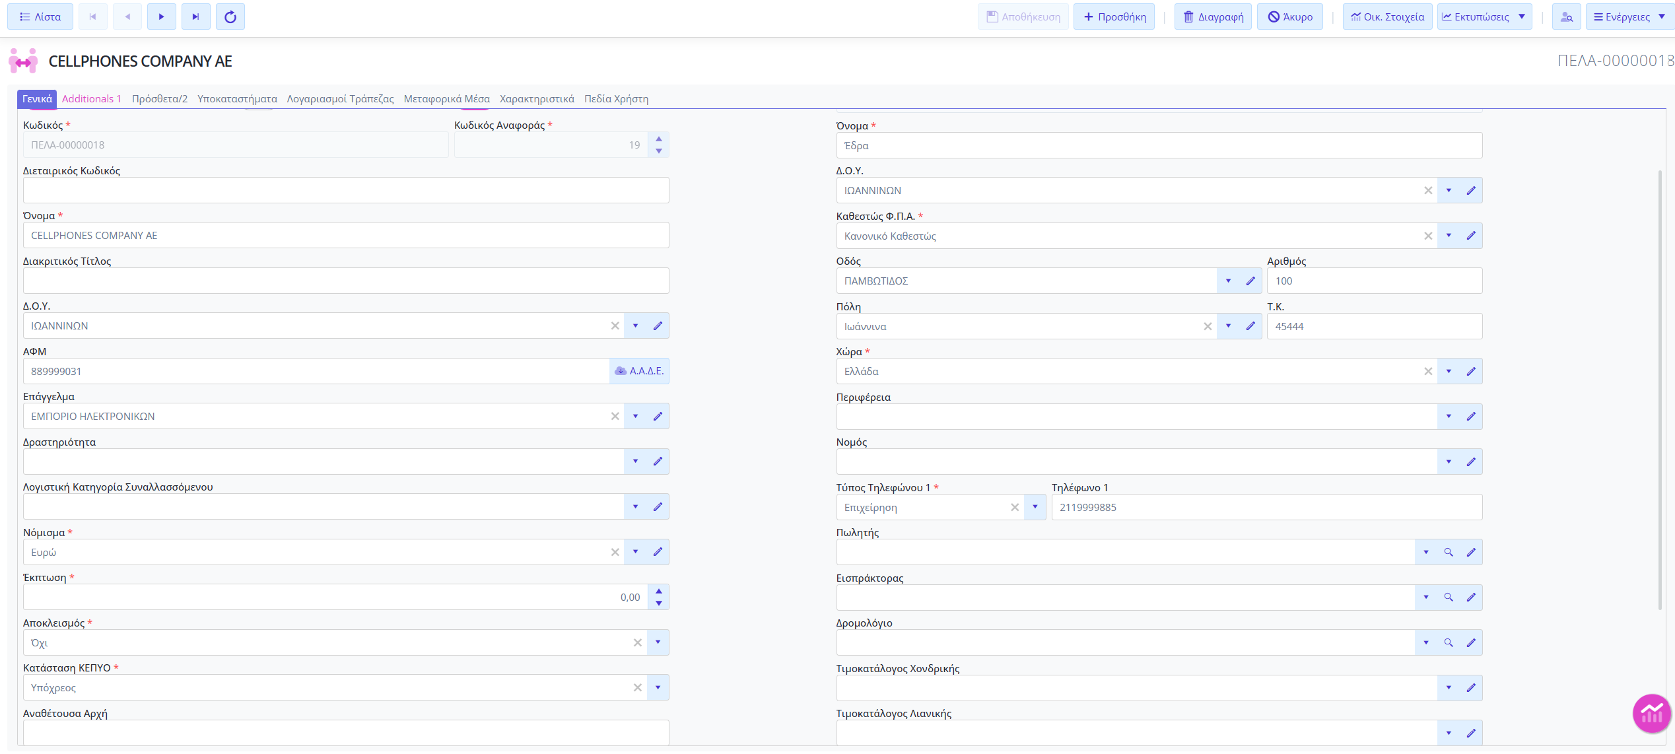The height and width of the screenshot is (754, 1675).
Task: Edit the Πόλη Ιωάννινα entry
Action: (x=1250, y=326)
